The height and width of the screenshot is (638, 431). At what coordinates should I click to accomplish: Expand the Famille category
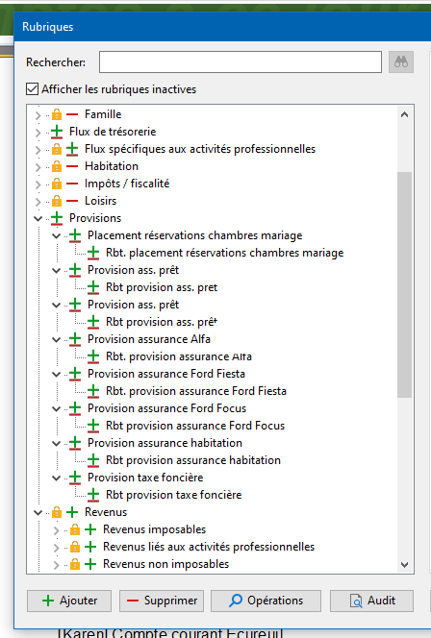click(x=38, y=115)
